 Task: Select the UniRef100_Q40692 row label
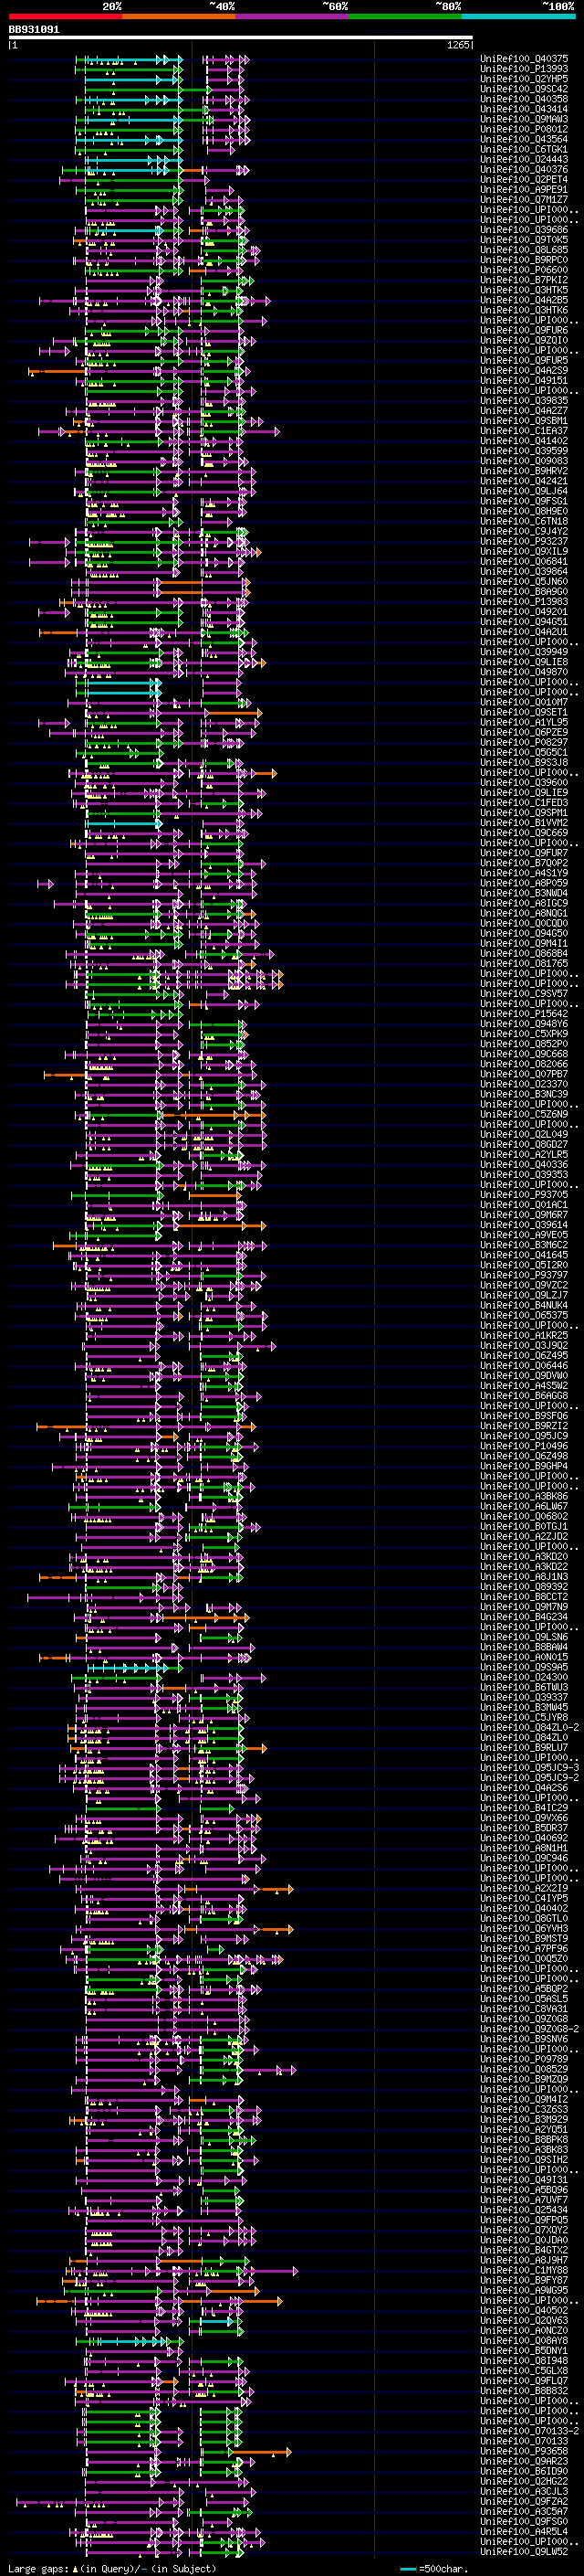coord(524,1838)
